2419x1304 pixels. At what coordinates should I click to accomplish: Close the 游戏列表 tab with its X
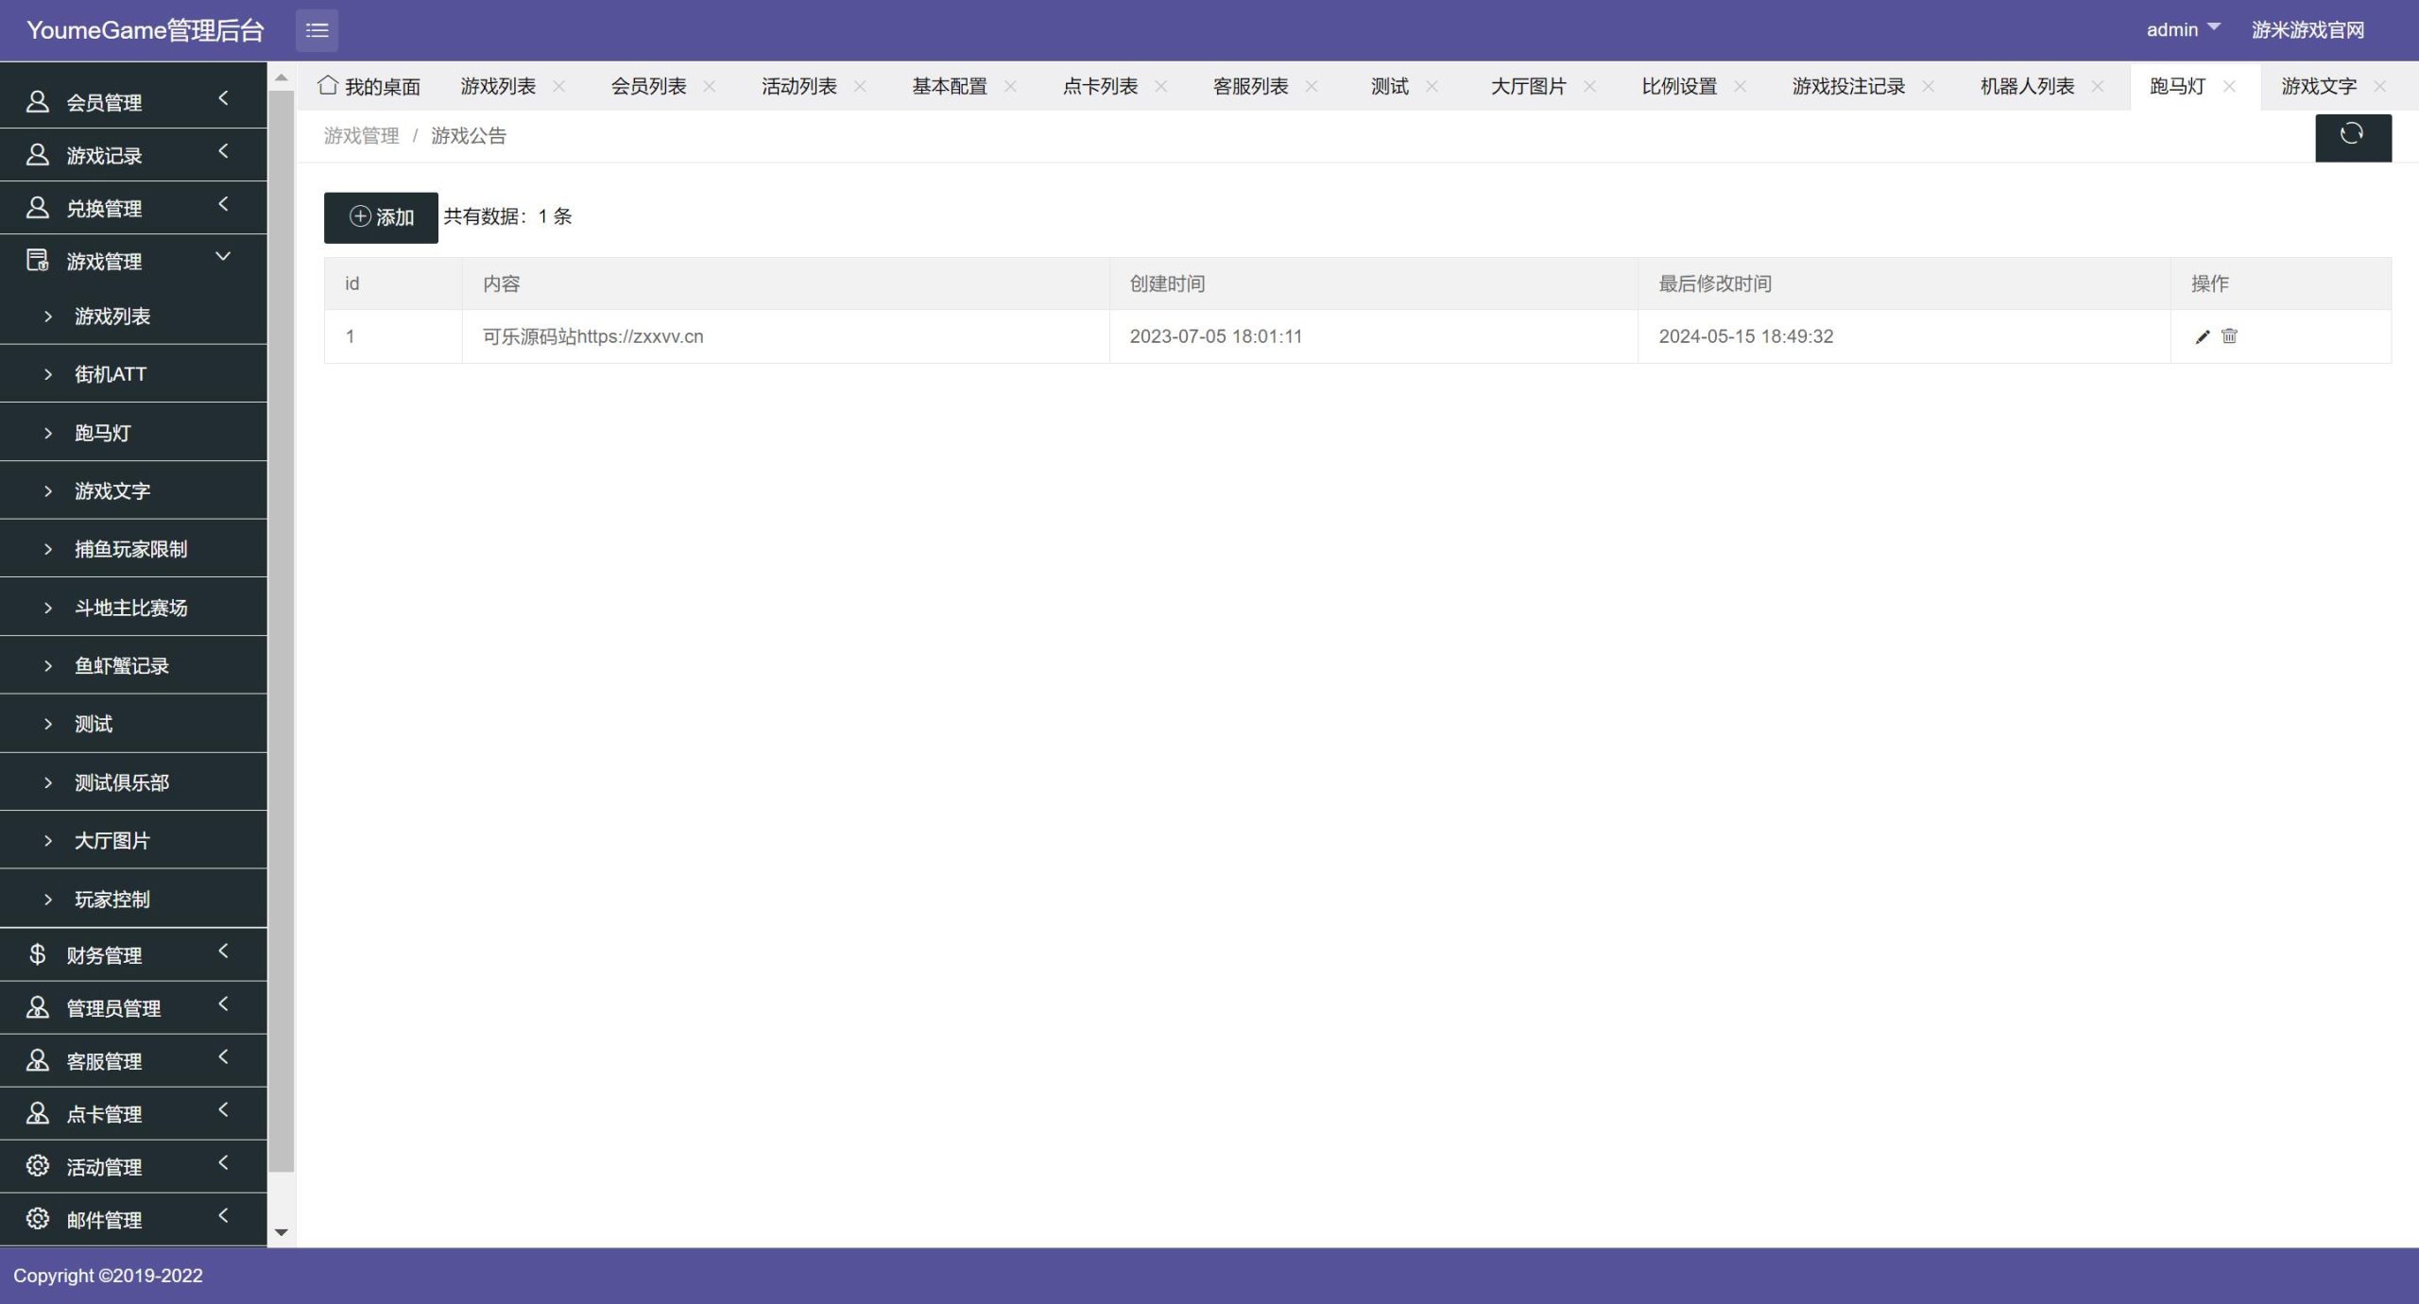pos(558,86)
